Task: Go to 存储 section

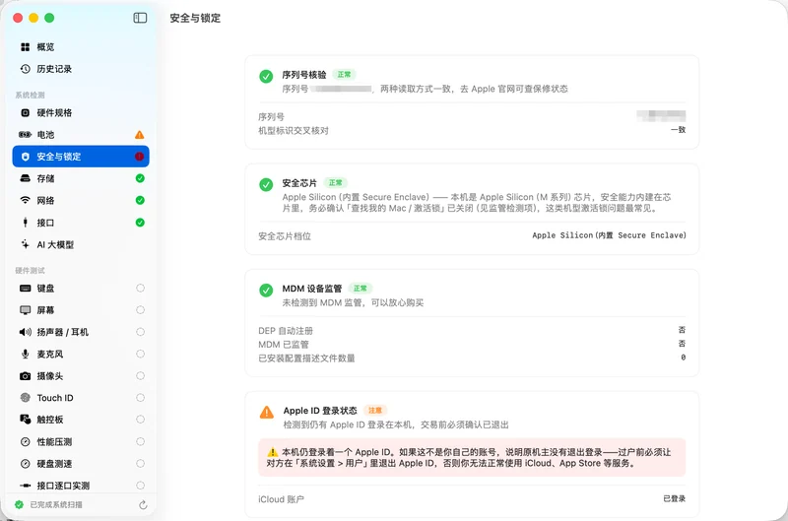Action: (x=81, y=178)
